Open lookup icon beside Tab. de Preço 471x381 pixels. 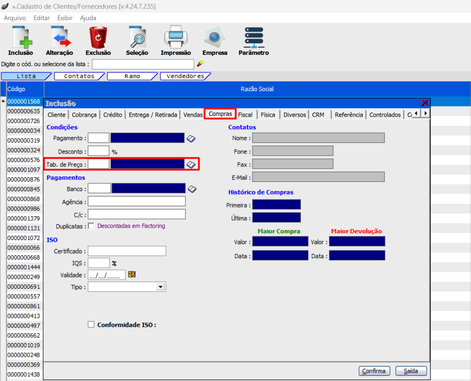pyautogui.click(x=191, y=164)
